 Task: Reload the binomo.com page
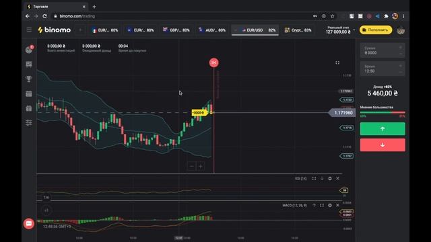[45, 16]
